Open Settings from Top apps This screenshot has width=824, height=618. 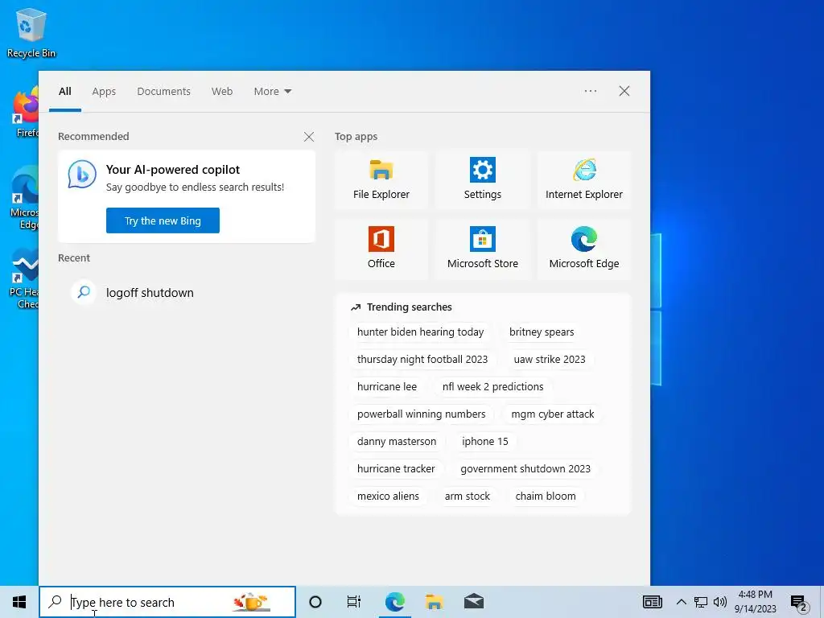click(483, 179)
